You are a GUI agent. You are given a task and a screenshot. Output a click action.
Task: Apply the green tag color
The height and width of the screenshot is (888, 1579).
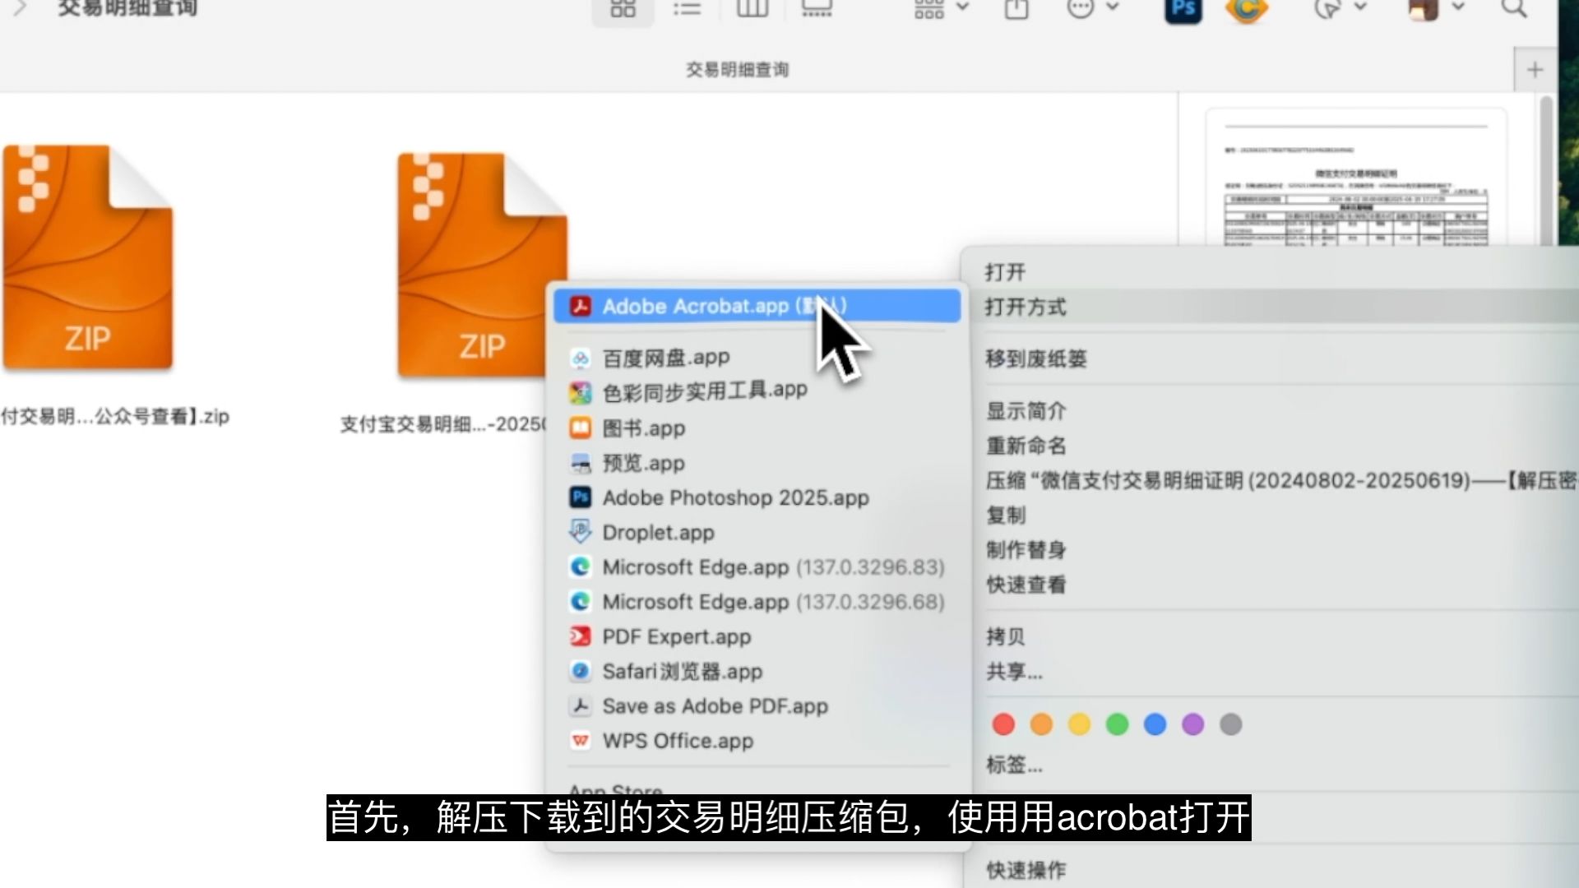tap(1117, 724)
